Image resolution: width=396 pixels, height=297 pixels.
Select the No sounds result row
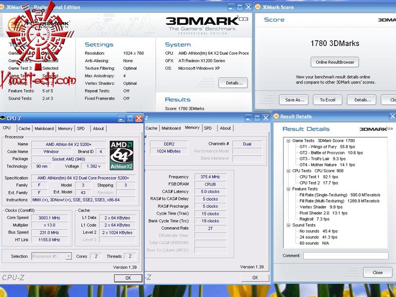[318, 231]
